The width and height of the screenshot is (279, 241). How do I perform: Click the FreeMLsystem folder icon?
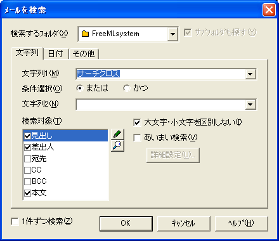pyautogui.click(x=85, y=34)
